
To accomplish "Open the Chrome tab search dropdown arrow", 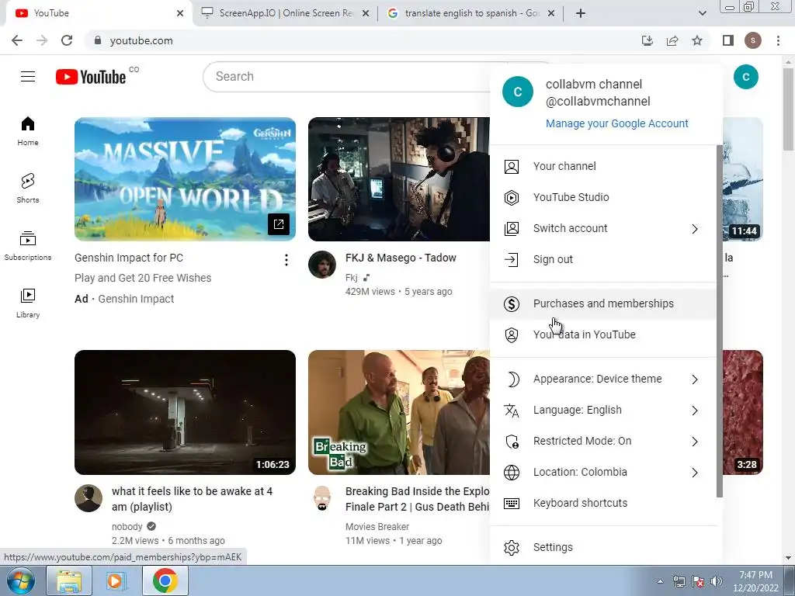I will coord(702,13).
